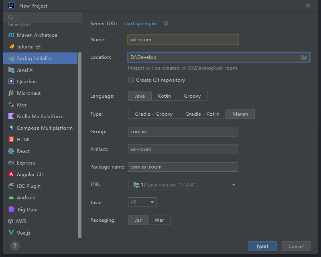
Task: Click the Express ex icon
Action: 11,163
